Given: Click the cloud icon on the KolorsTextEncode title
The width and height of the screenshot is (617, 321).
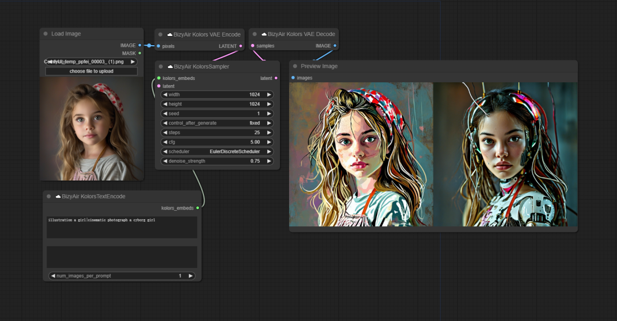Looking at the screenshot, I should [58, 196].
